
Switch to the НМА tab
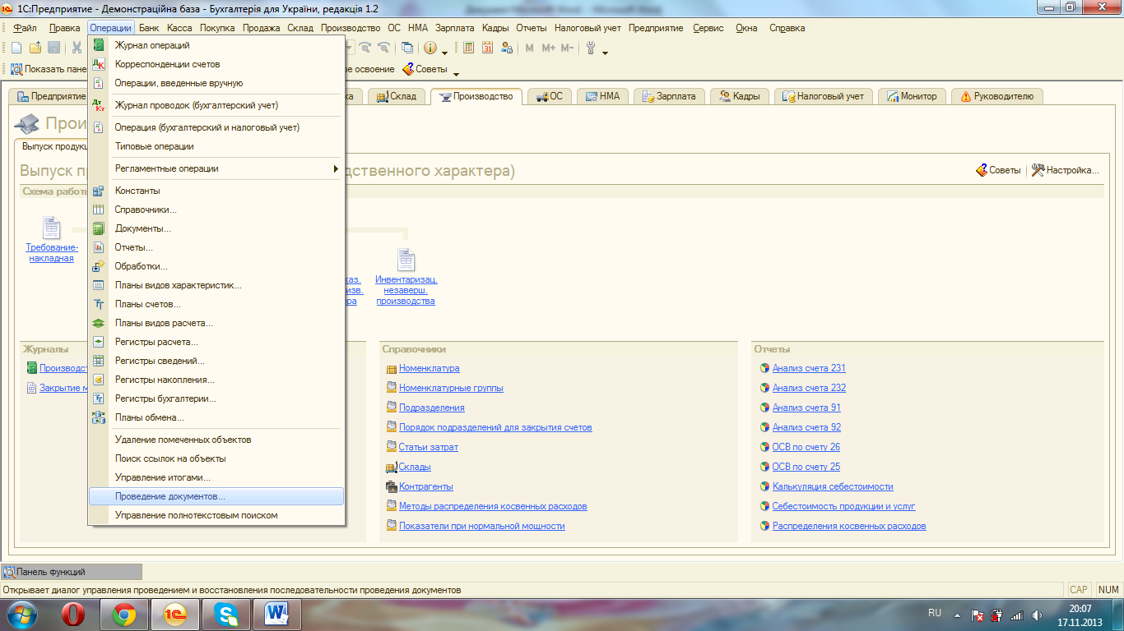[x=602, y=96]
